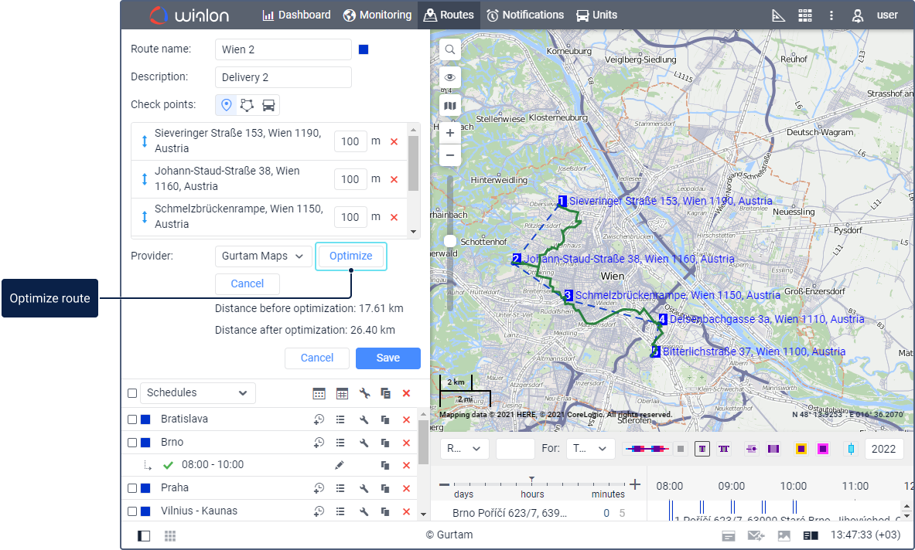Click the Optimize button
This screenshot has height=550, width=915.
click(350, 256)
